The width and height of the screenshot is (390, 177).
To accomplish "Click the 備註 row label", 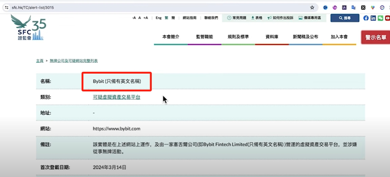I will (46, 144).
